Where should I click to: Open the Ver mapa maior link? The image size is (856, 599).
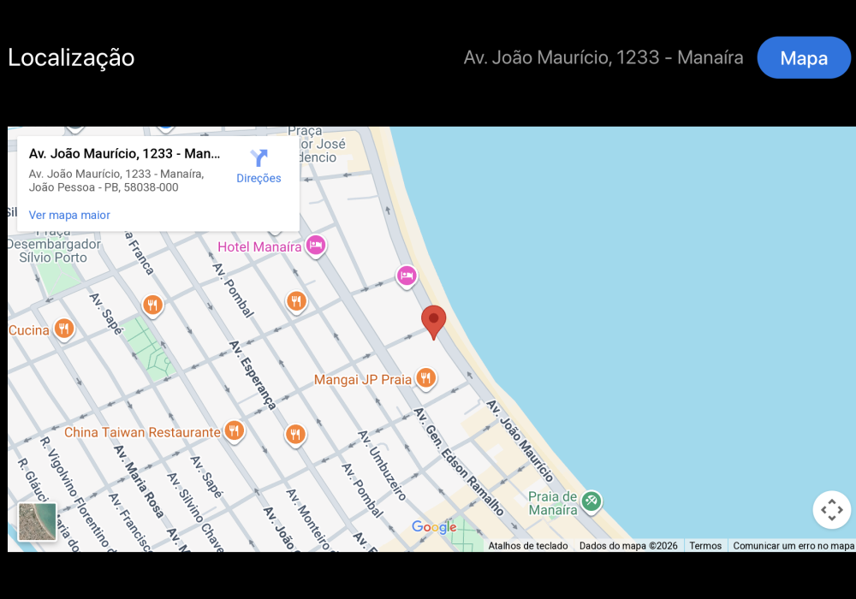pos(69,215)
